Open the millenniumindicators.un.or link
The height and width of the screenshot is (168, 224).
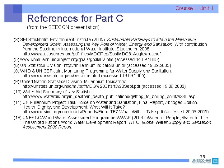tap(95, 65)
